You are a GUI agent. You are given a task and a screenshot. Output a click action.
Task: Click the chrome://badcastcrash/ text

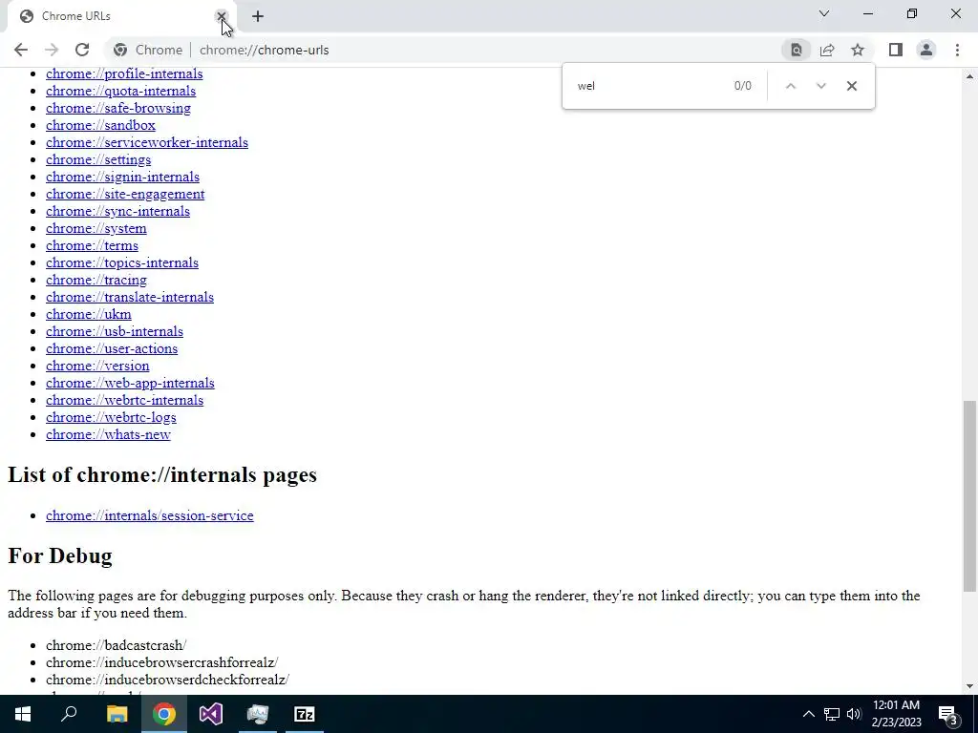[116, 645]
